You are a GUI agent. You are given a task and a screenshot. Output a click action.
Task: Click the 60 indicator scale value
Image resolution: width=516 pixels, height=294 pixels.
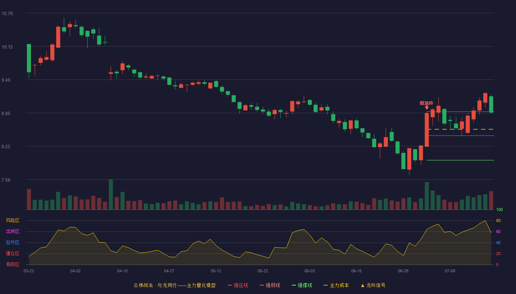pyautogui.click(x=498, y=232)
